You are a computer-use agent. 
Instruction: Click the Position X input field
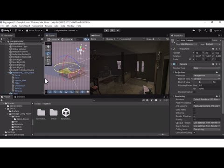pyautogui.click(x=198, y=53)
